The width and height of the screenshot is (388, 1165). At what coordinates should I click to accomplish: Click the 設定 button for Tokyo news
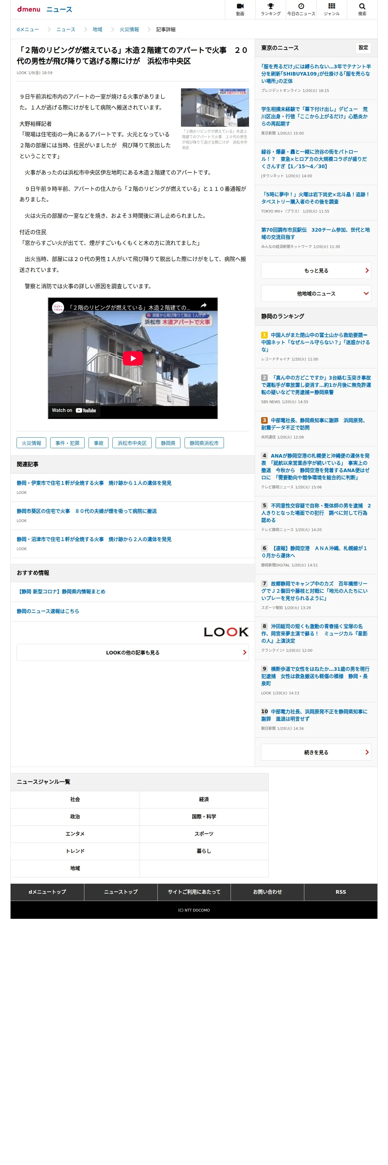click(x=363, y=47)
